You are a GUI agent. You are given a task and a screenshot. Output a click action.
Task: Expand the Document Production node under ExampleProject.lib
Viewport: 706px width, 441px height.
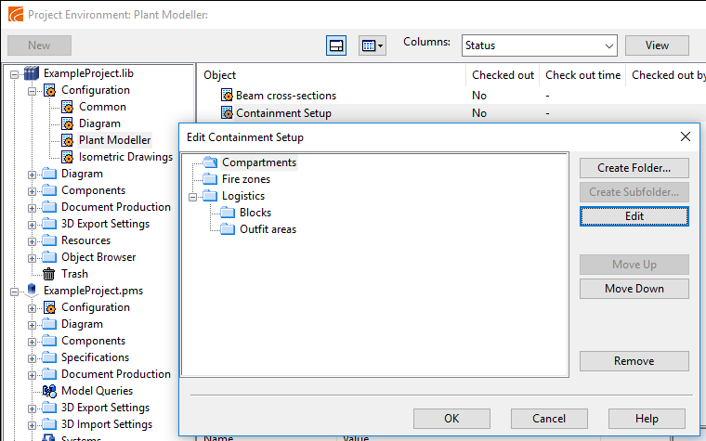(33, 207)
